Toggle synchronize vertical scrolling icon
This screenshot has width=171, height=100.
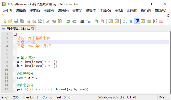(111, 21)
